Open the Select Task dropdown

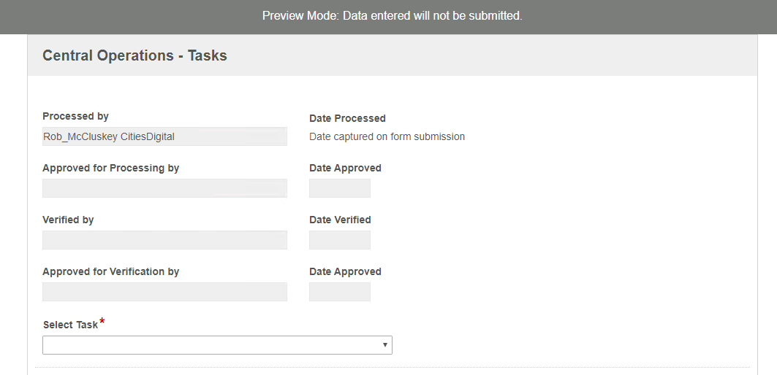[217, 345]
